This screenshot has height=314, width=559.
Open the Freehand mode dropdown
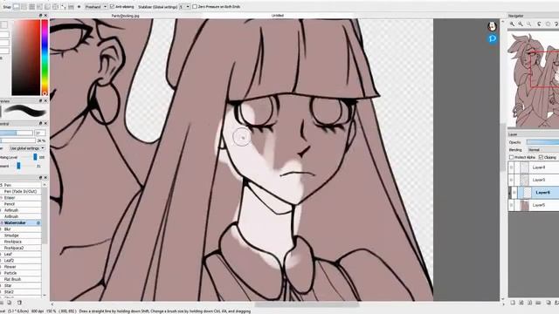point(96,6)
